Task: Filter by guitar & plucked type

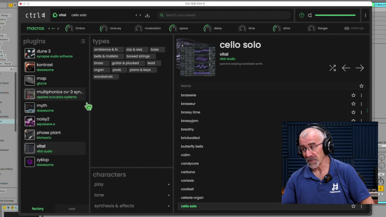Action: click(x=127, y=63)
